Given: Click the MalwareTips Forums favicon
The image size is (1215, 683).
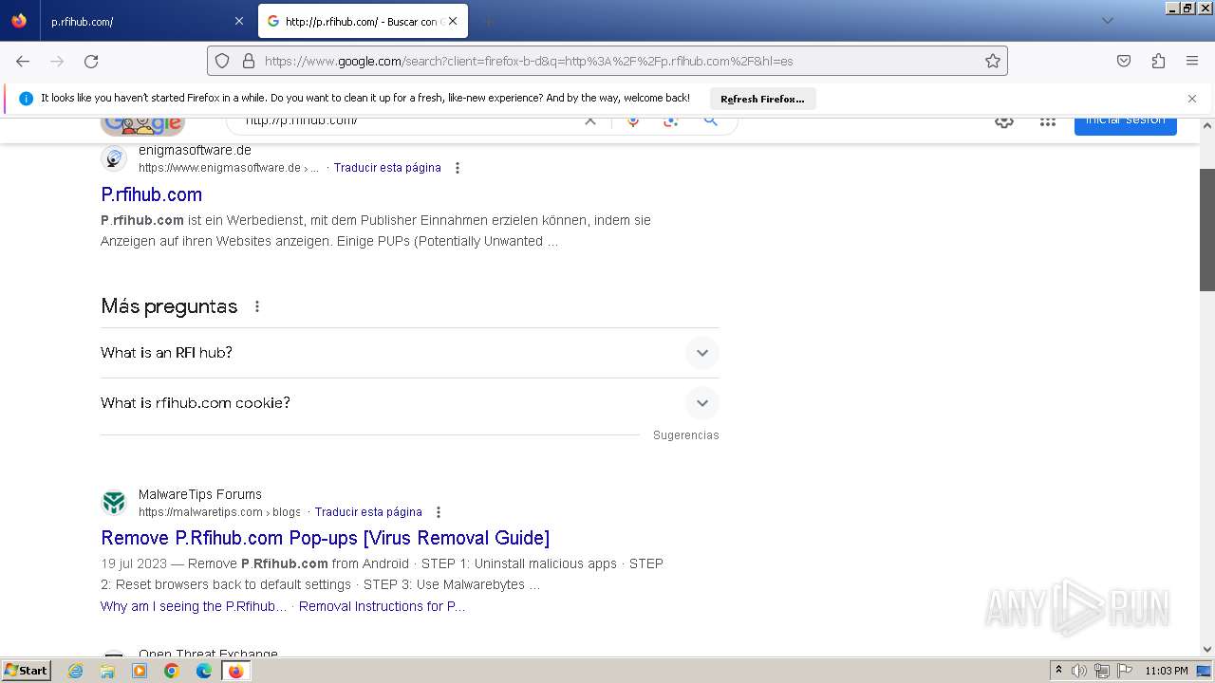Looking at the screenshot, I should click(x=114, y=503).
